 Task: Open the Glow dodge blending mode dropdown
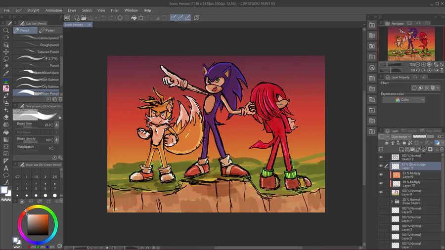[400, 137]
